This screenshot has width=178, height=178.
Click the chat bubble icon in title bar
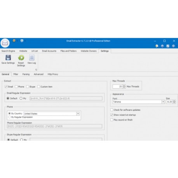tap(22, 41)
